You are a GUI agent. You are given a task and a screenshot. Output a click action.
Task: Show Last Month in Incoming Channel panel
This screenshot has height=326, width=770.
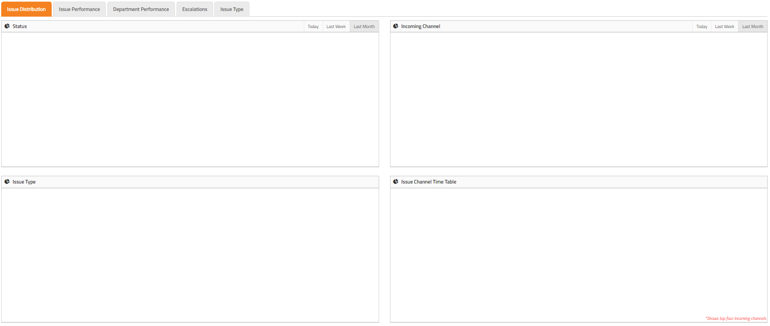(753, 26)
